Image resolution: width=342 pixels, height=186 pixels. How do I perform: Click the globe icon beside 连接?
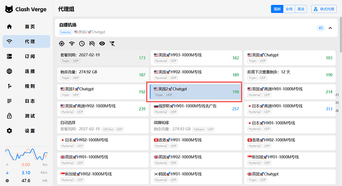click(9, 71)
